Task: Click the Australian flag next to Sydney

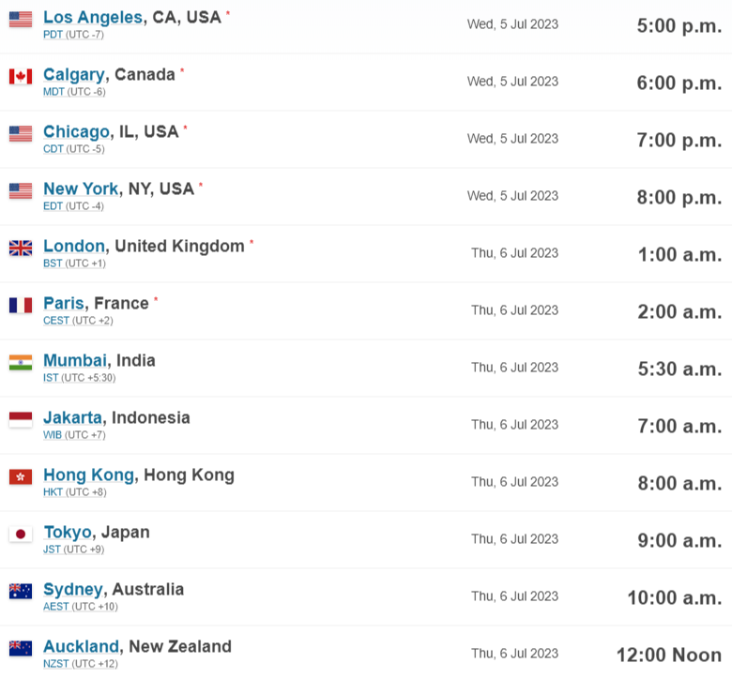Action: 21,592
